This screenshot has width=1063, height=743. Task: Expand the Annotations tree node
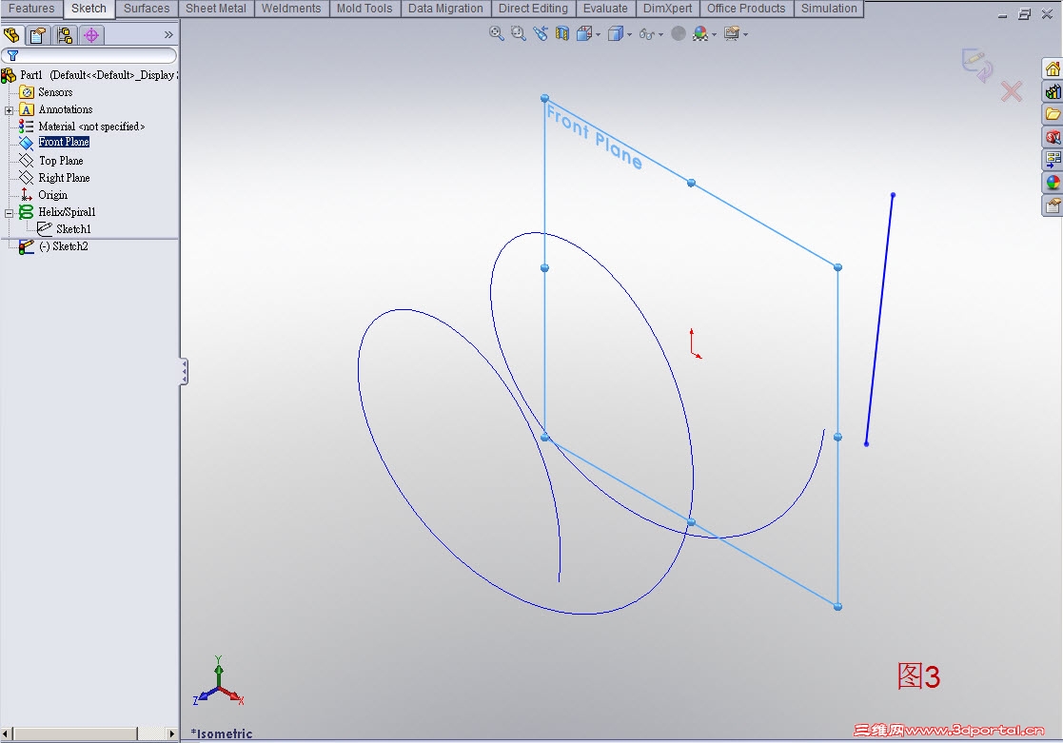tap(9, 110)
